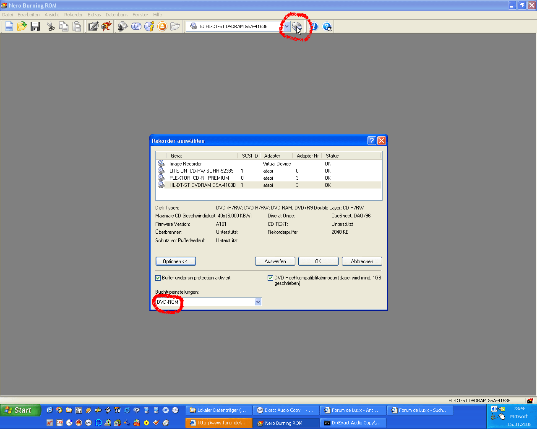Switch to Forum de Luxx - Ant... taskbar button
This screenshot has height=429, width=537.
(x=353, y=410)
